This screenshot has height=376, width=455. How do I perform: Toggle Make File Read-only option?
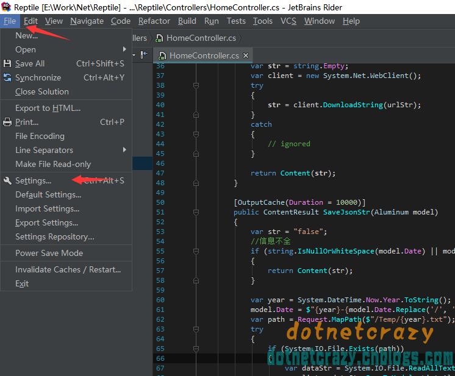point(53,164)
